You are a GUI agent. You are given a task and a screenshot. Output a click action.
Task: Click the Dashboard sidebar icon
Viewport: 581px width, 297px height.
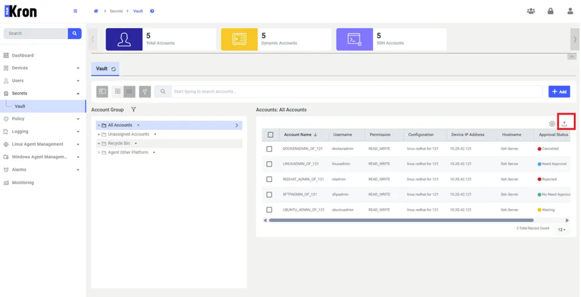[6, 55]
